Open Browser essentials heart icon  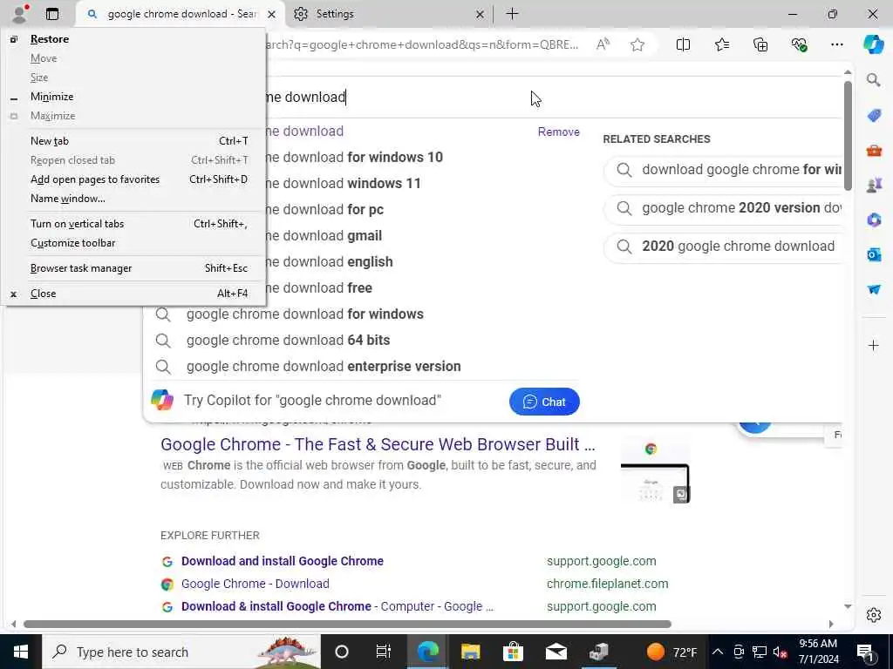(799, 44)
